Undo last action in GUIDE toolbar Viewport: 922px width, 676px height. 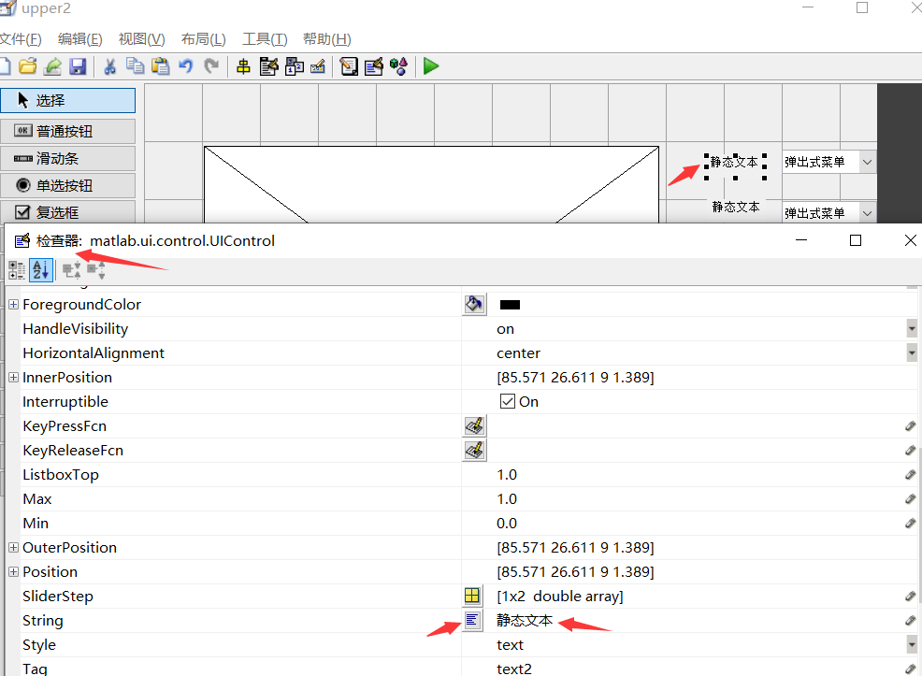[186, 65]
